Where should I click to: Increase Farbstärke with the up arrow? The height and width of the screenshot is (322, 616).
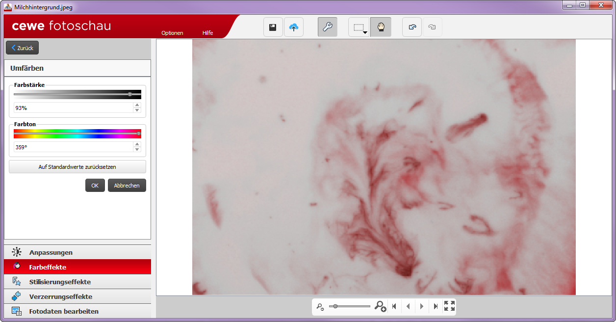pos(137,105)
